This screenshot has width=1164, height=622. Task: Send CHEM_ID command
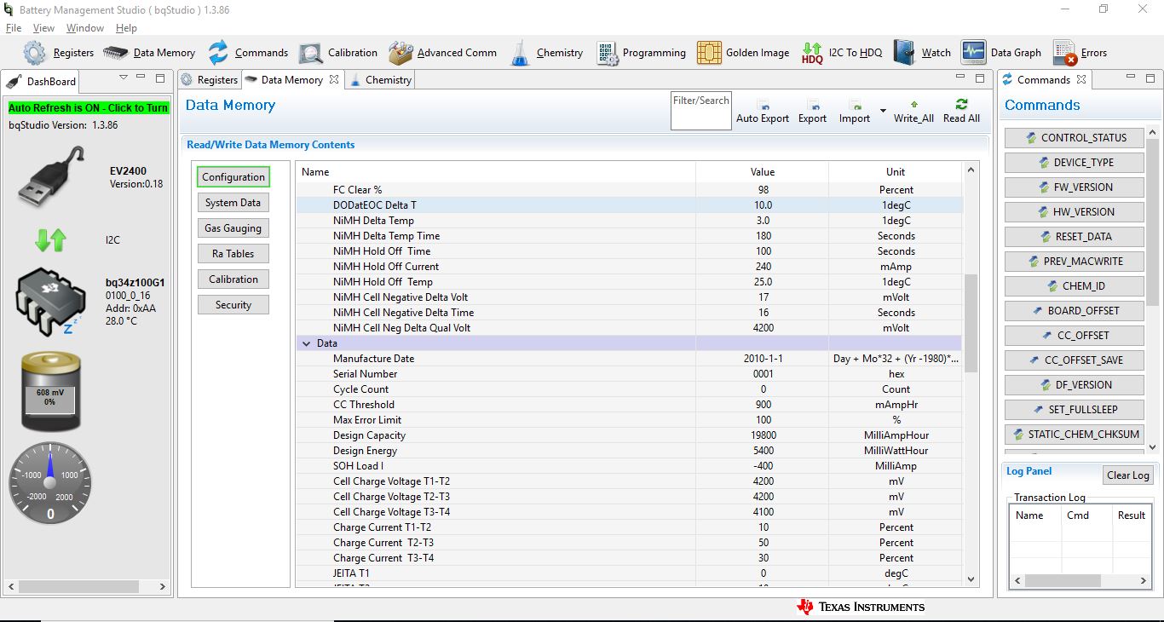coord(1075,286)
